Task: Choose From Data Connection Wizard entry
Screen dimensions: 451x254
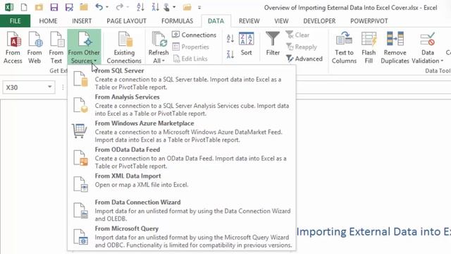Action: tap(182, 210)
